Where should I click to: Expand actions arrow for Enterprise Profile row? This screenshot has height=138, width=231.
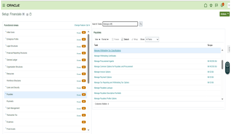[x=84, y=39]
